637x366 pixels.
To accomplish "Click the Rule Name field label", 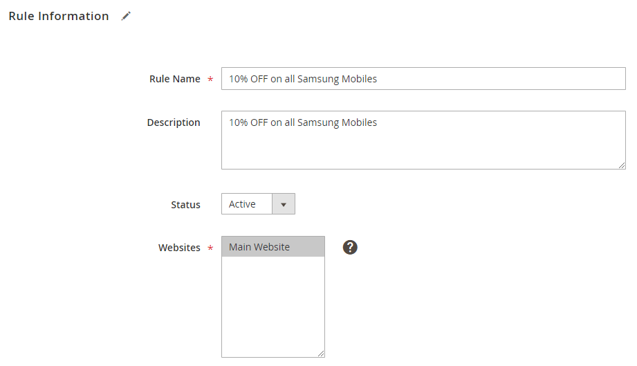I will (x=175, y=79).
